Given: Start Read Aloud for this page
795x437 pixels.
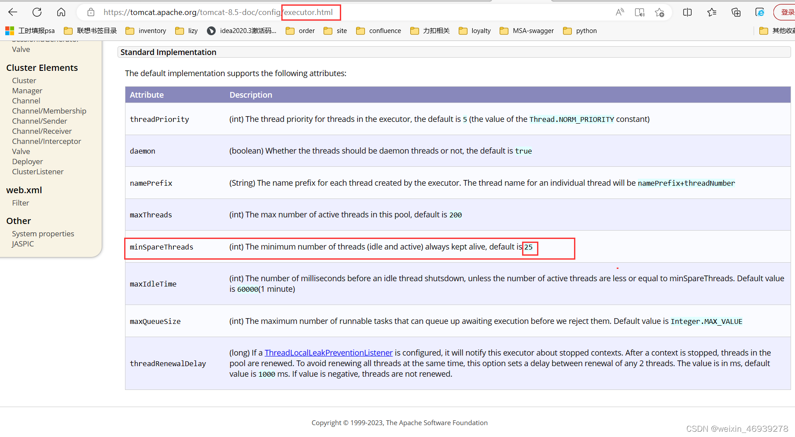Looking at the screenshot, I should pos(619,12).
